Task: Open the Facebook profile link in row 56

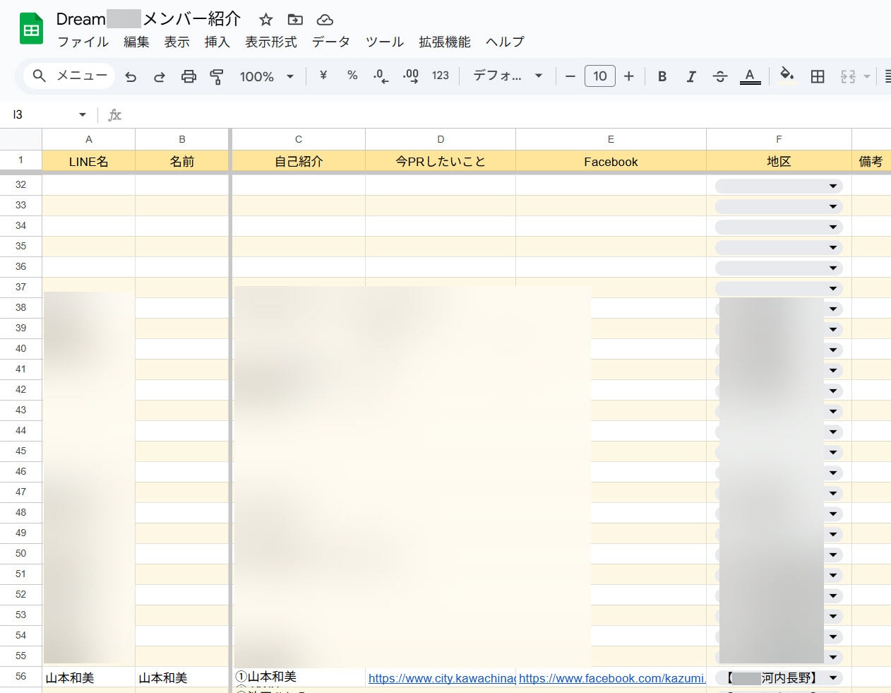Action: [611, 678]
